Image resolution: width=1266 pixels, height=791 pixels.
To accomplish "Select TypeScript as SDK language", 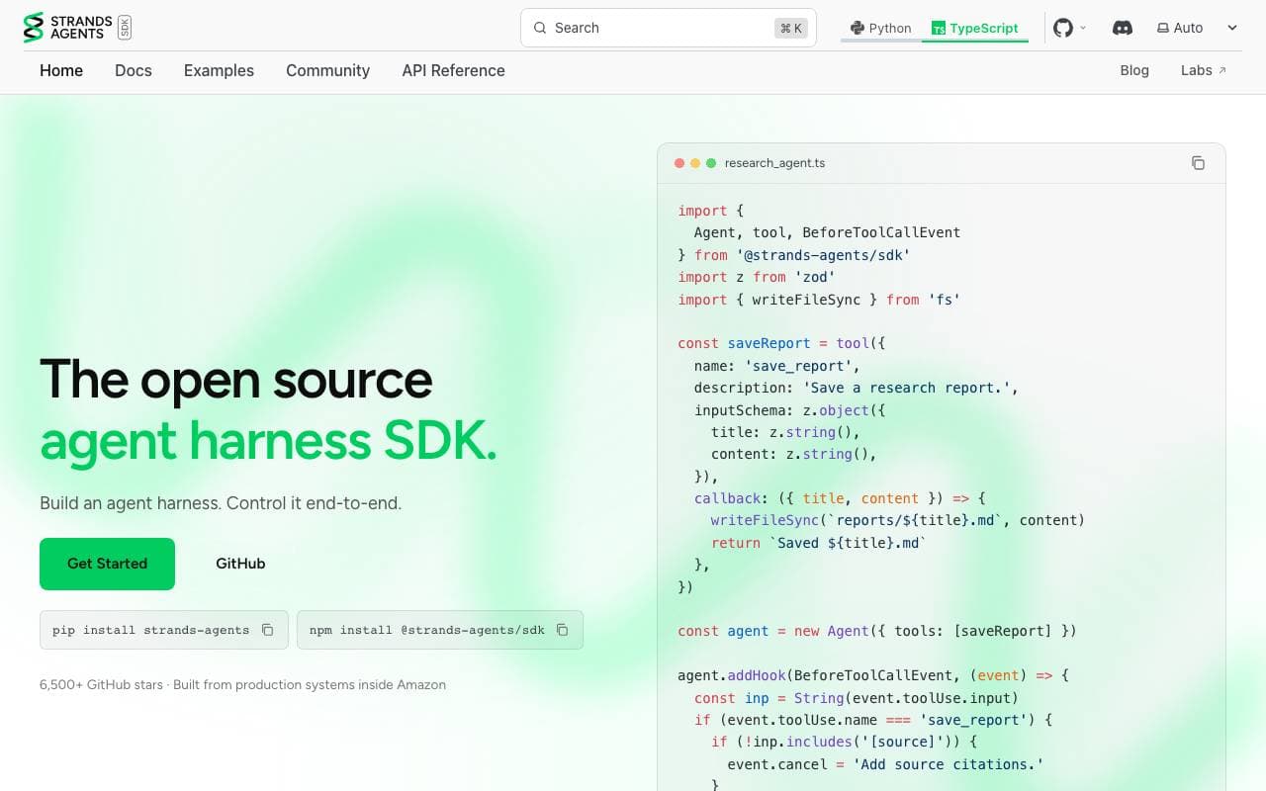I will point(974,28).
